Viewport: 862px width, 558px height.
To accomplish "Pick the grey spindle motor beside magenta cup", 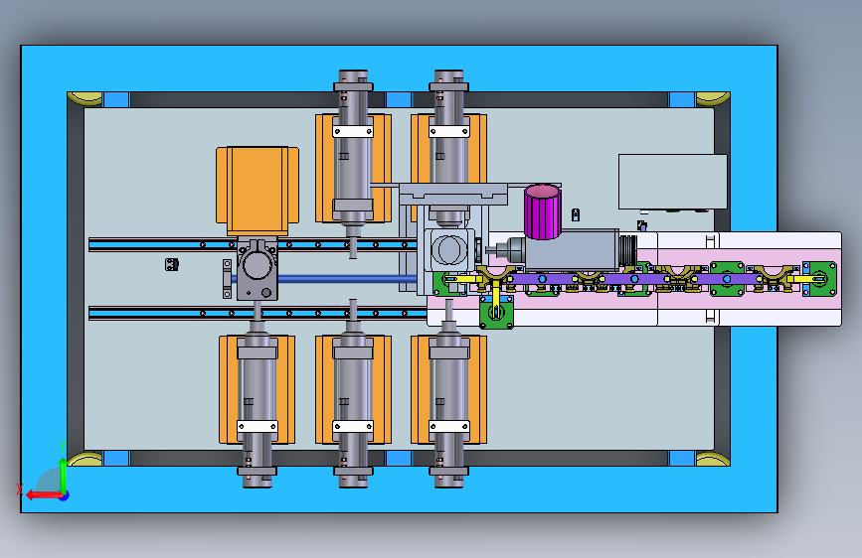I will pyautogui.click(x=572, y=250).
